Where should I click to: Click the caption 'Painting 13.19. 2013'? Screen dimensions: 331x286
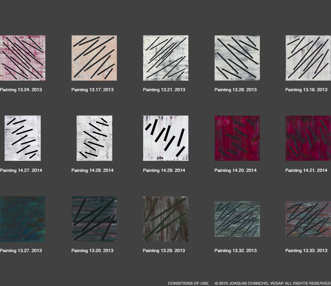pyautogui.click(x=306, y=90)
